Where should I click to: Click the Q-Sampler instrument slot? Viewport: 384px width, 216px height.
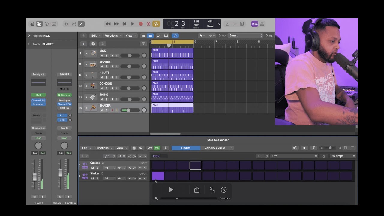(x=64, y=95)
